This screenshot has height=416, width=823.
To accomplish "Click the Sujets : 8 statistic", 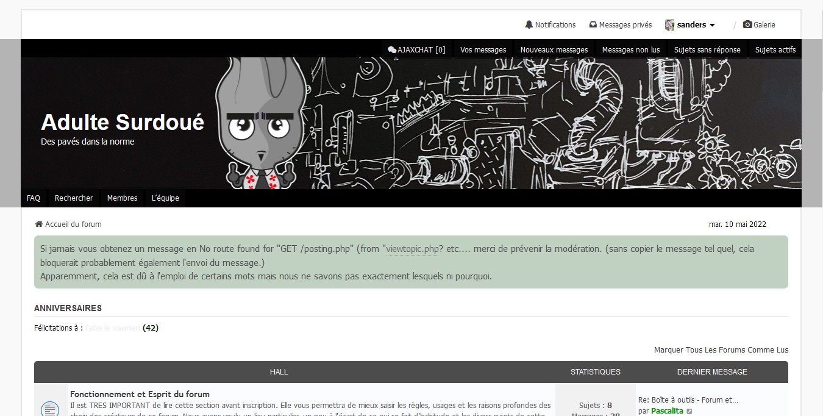I will 596,405.
